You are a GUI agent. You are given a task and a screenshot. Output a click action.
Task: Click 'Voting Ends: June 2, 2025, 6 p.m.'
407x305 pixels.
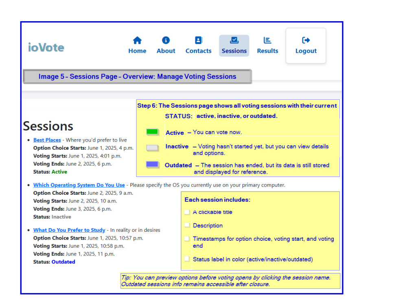click(72, 164)
